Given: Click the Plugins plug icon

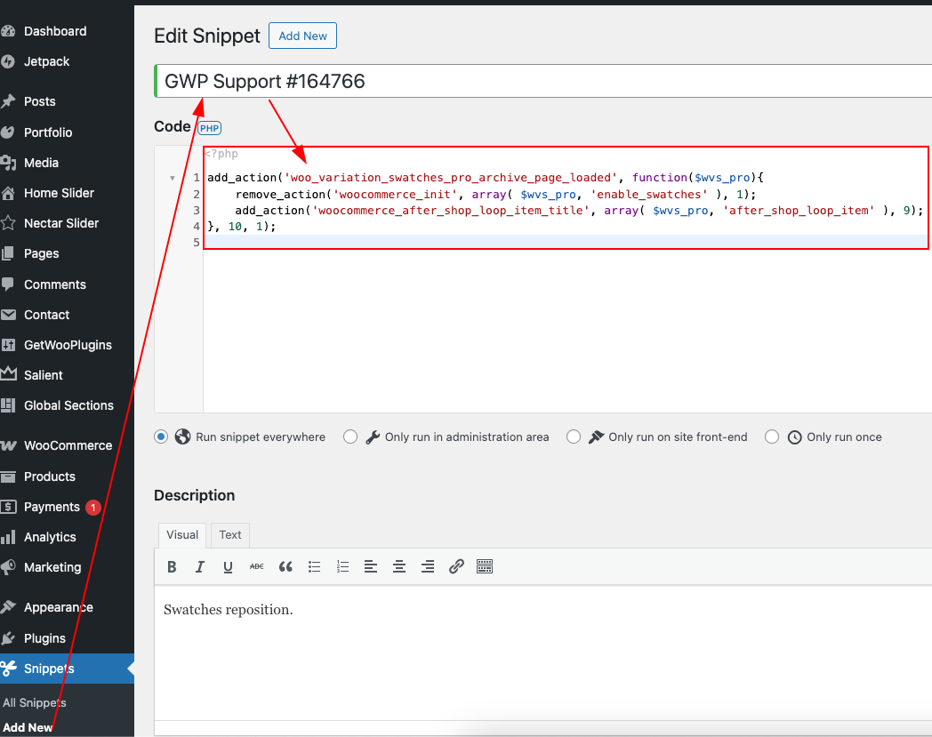Looking at the screenshot, I should click(x=8, y=638).
